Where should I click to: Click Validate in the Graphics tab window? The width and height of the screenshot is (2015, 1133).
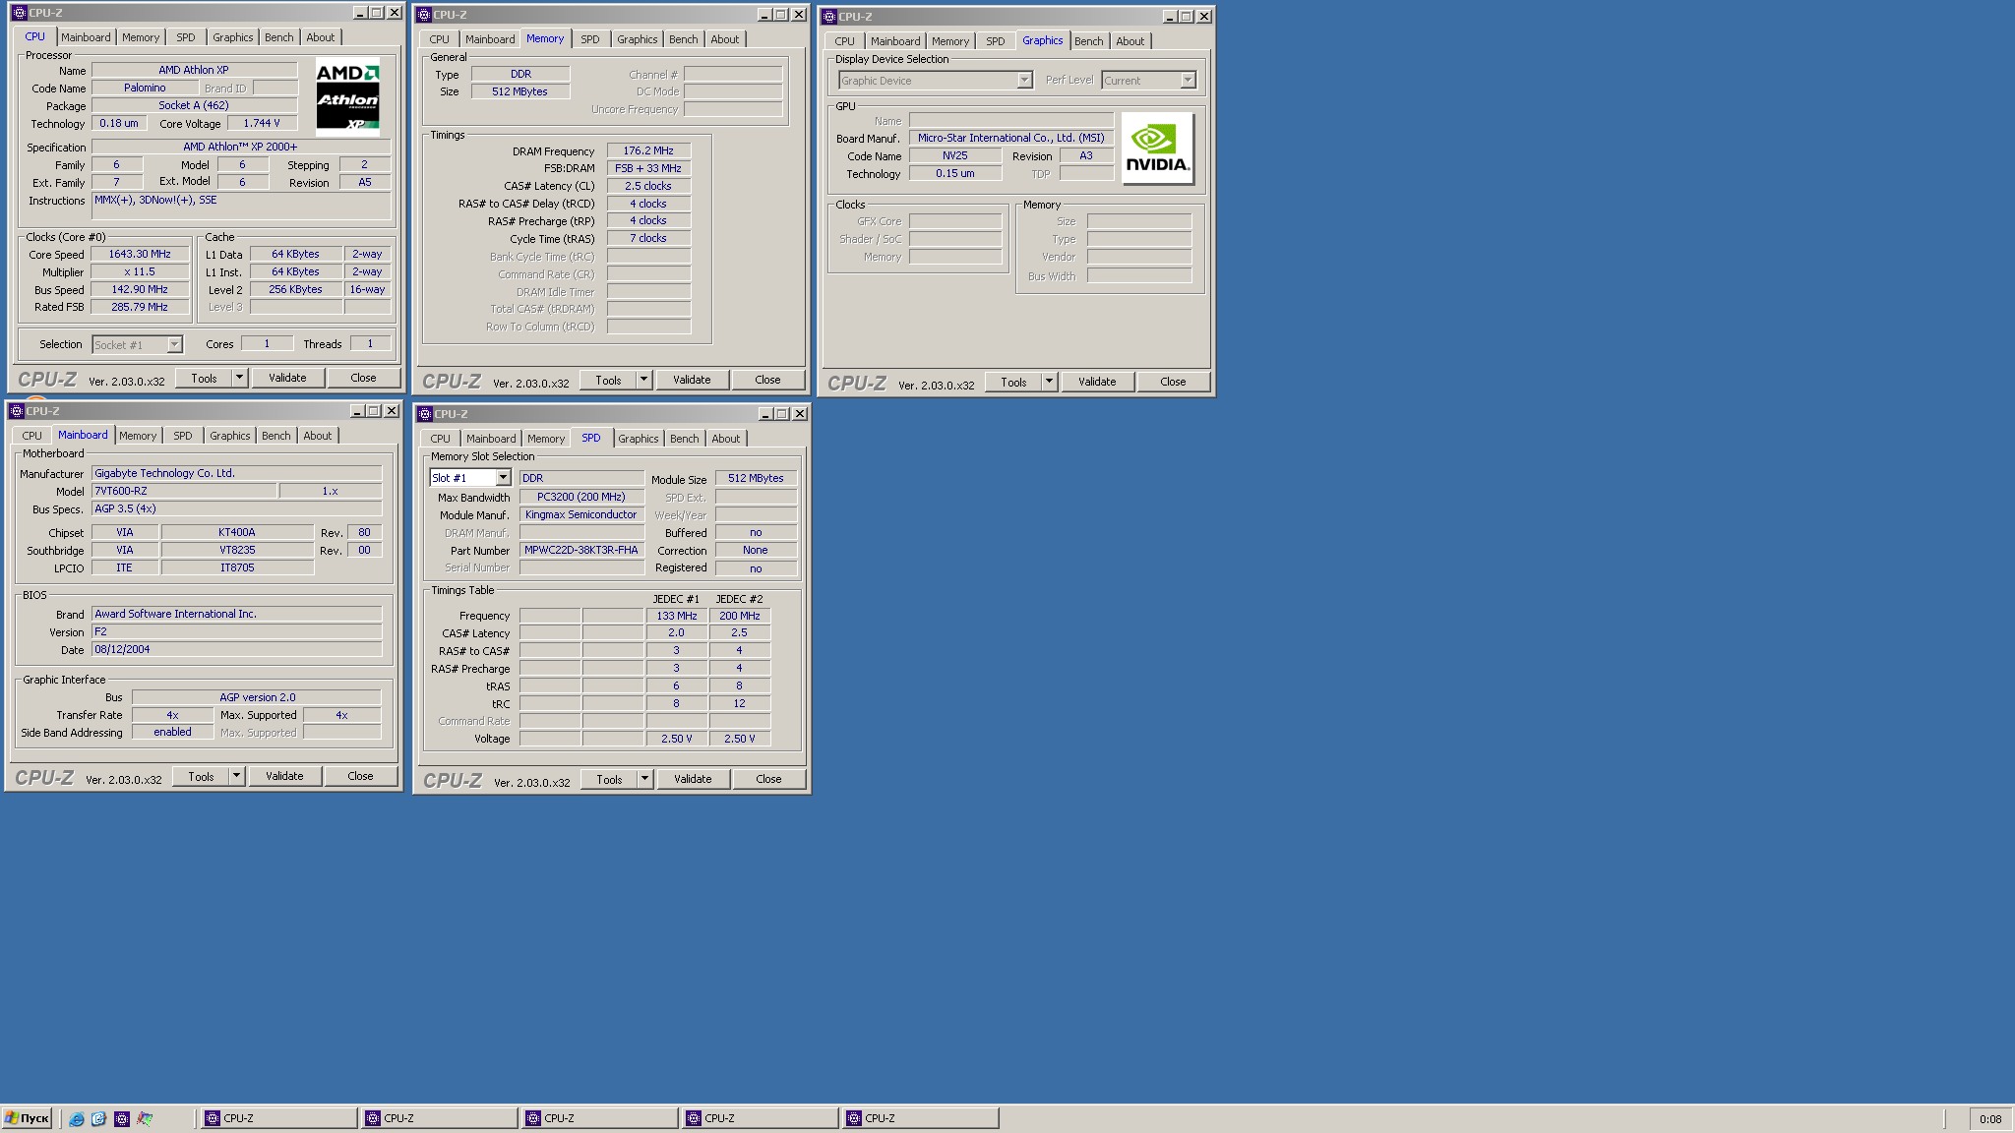coord(1097,382)
